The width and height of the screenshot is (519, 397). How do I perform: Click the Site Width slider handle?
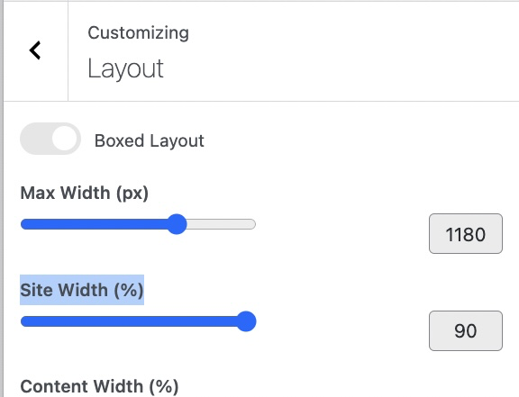[x=246, y=321]
